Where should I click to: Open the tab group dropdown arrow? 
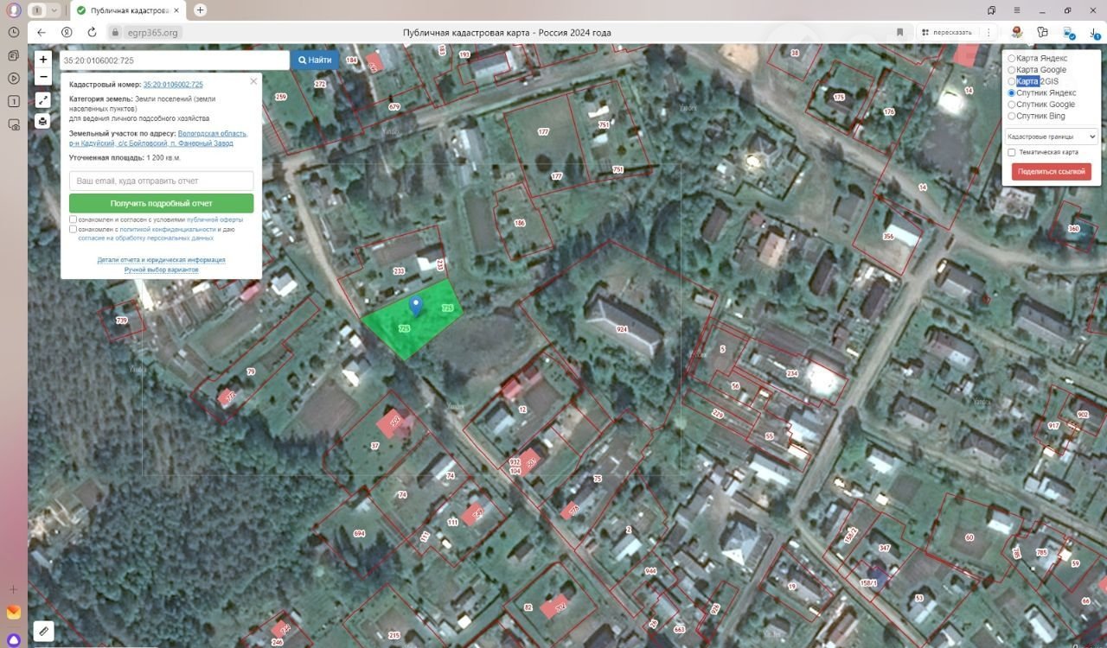pos(54,10)
